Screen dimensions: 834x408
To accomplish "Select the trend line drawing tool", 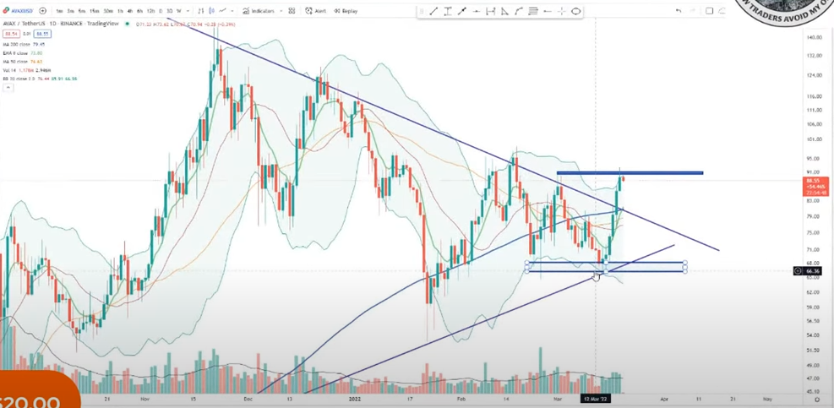I will (x=433, y=11).
